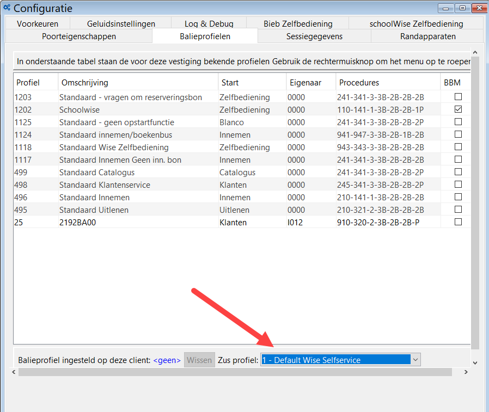Click the <geen> balieprofiel link
The image size is (489, 412).
167,360
